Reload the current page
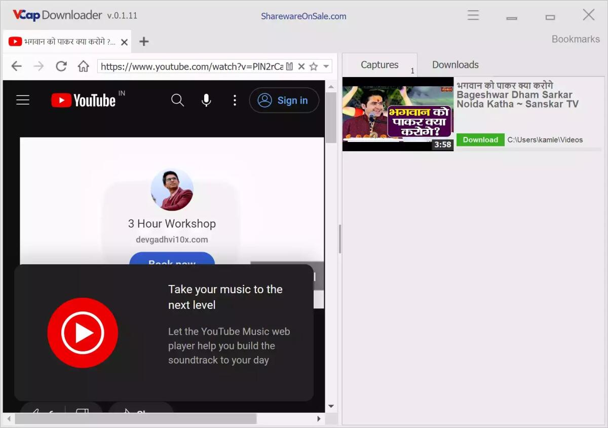Image resolution: width=608 pixels, height=428 pixels. 61,66
